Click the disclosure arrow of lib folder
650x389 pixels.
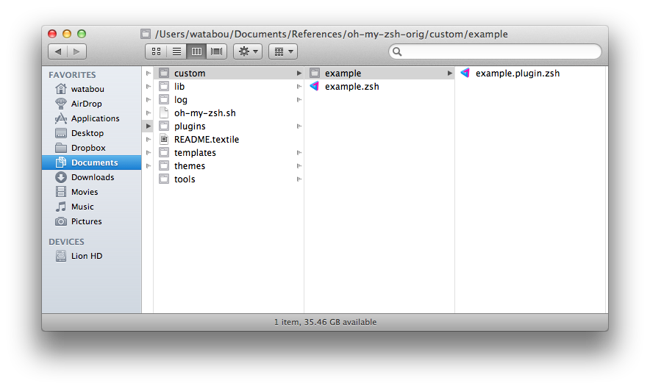[x=299, y=86]
